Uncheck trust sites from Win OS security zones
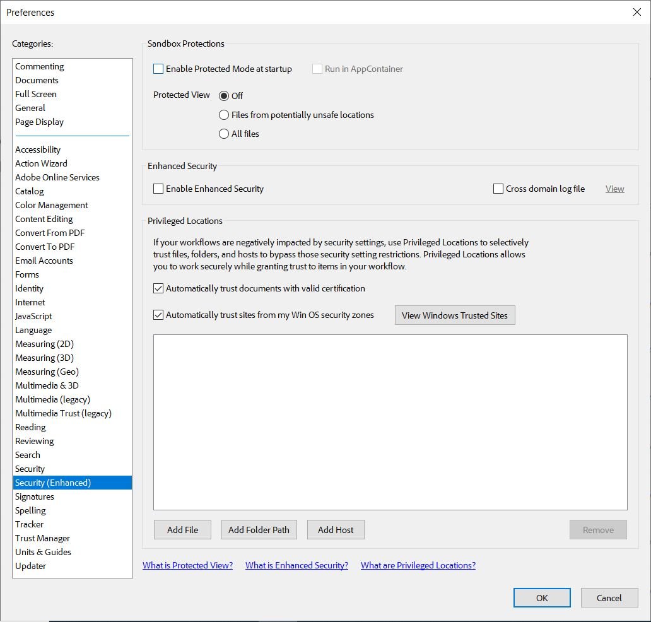This screenshot has height=622, width=651. [158, 314]
